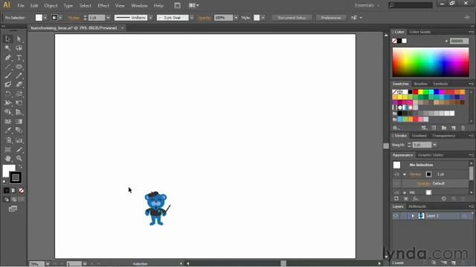Viewport: 476px width, 267px height.
Task: Open the control bar fill color dropdown
Action: point(45,18)
